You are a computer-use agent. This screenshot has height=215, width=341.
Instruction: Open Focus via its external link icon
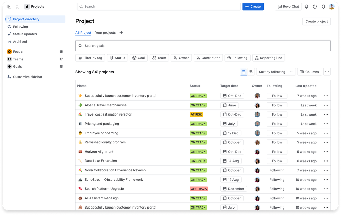61,52
